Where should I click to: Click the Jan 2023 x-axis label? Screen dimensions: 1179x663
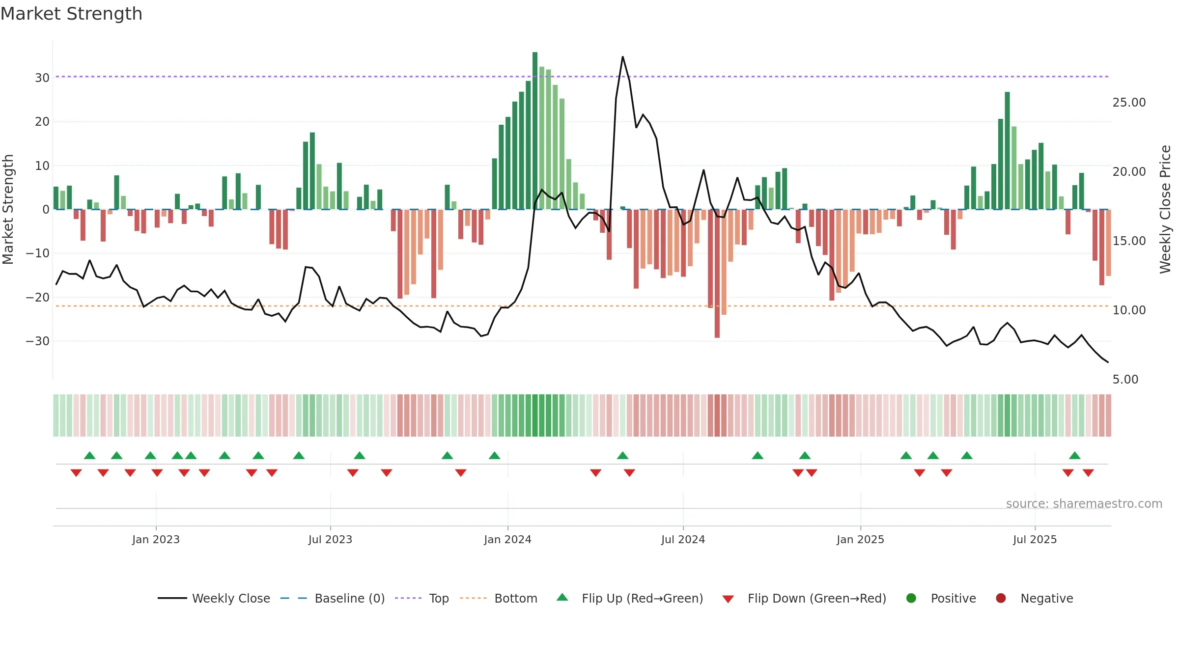tap(156, 539)
